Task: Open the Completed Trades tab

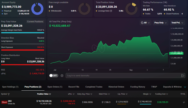Action: pos(94,87)
